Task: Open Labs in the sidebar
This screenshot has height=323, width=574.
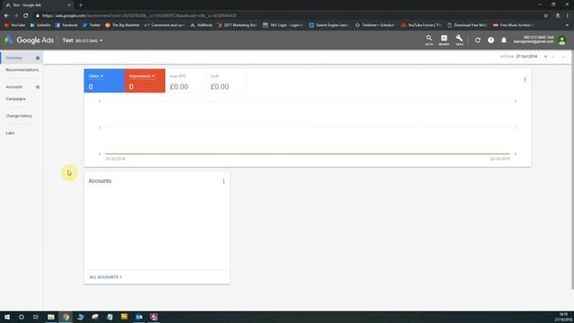Action: point(10,133)
